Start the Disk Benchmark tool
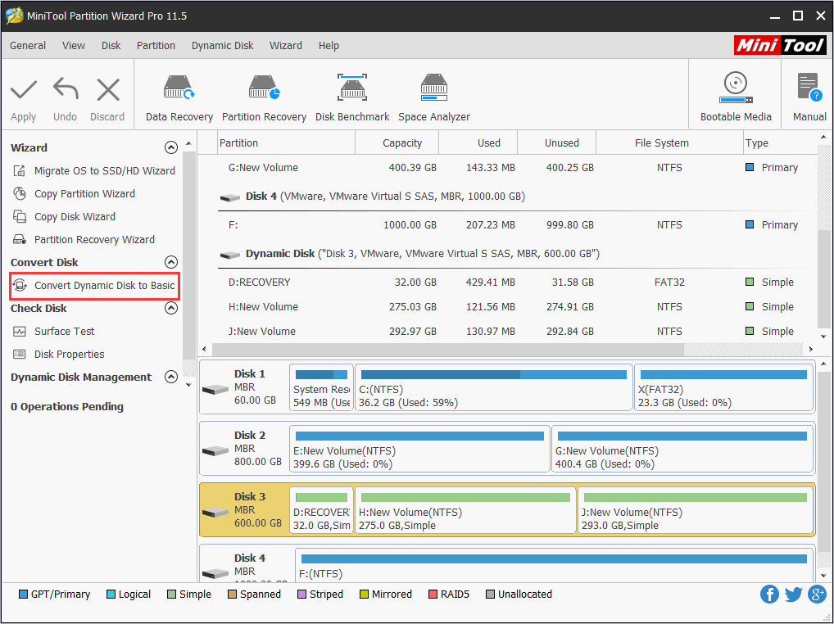 [x=352, y=94]
